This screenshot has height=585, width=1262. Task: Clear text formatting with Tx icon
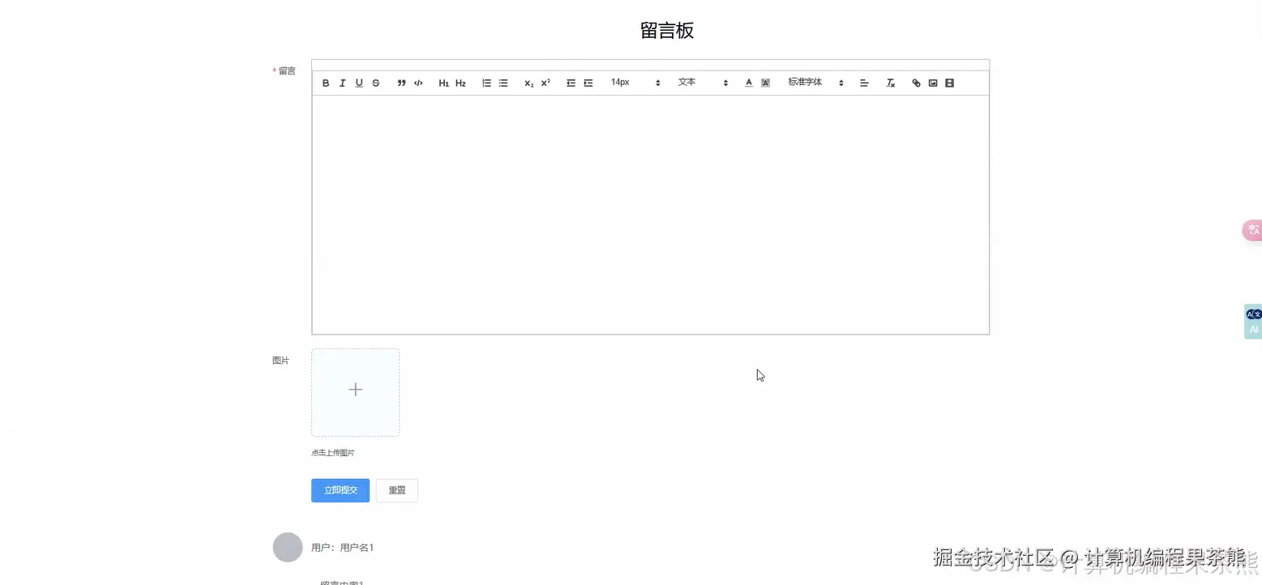(890, 82)
